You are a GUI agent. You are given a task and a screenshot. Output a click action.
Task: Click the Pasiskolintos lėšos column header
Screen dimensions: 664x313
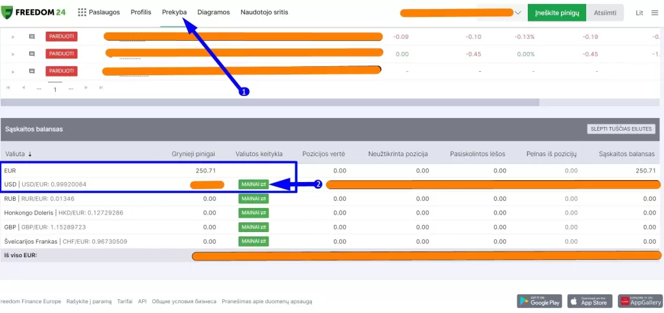point(477,154)
